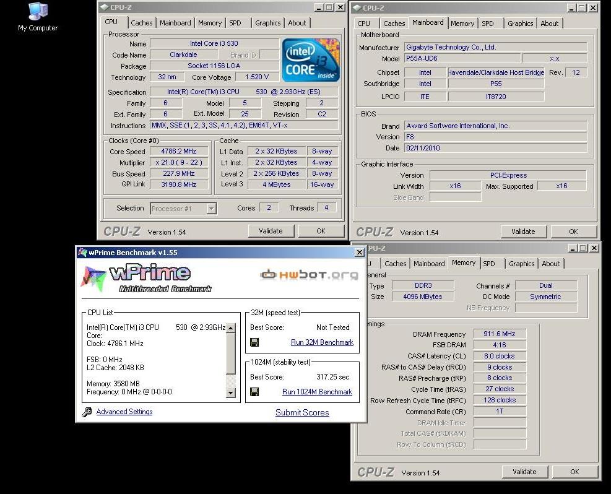
Task: Open SPD tab in top-left CPU-Z window
Action: 235,23
